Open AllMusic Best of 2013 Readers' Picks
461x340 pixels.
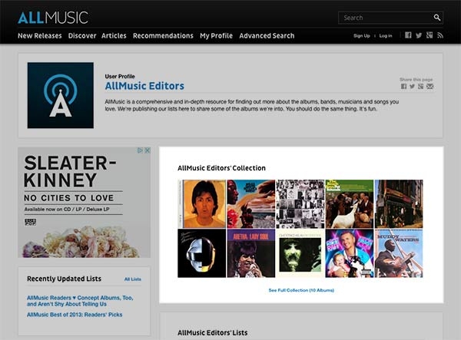click(75, 315)
